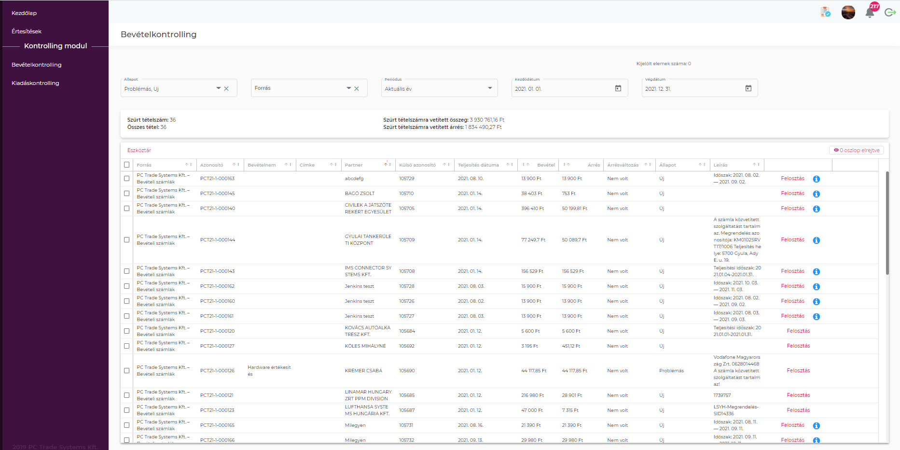Check the row PCT21-1-000163 checkbox

127,179
